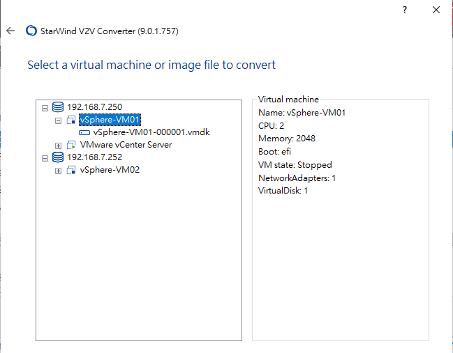Click the VM icon beside vSphere-VM02

pos(71,170)
